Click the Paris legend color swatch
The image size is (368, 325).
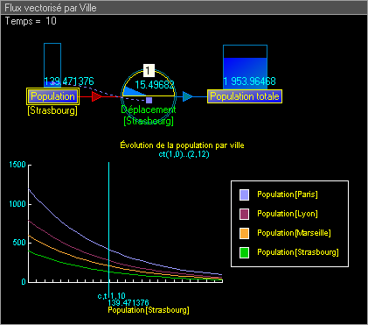[244, 194]
